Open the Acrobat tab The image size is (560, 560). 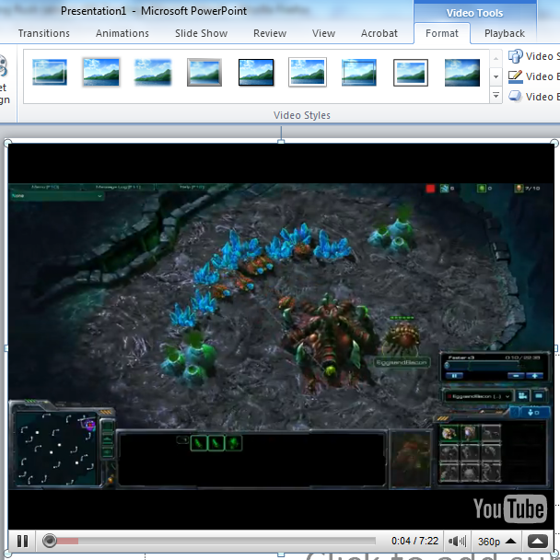pyautogui.click(x=379, y=33)
